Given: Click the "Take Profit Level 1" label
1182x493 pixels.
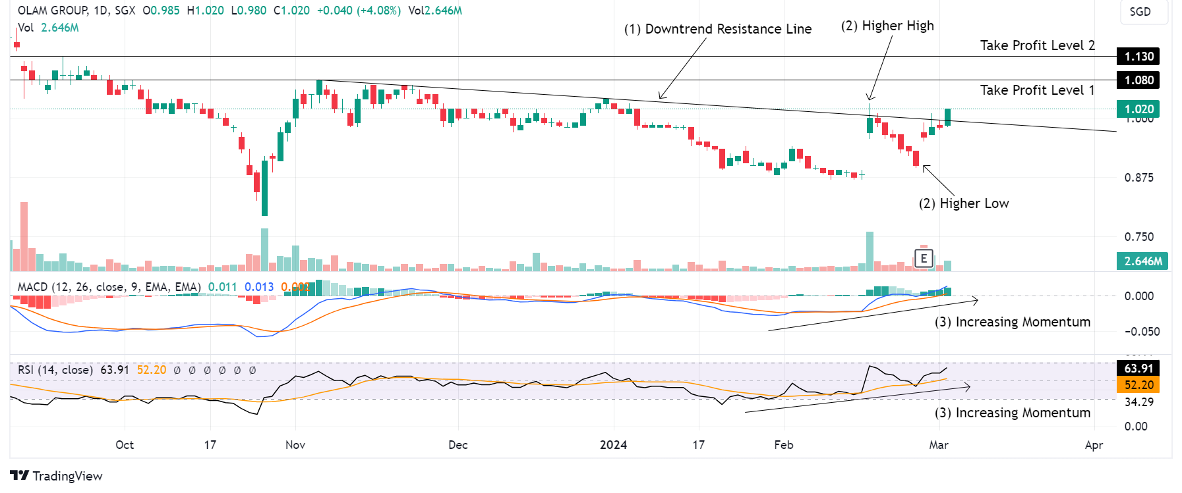Looking at the screenshot, I should coord(1038,90).
